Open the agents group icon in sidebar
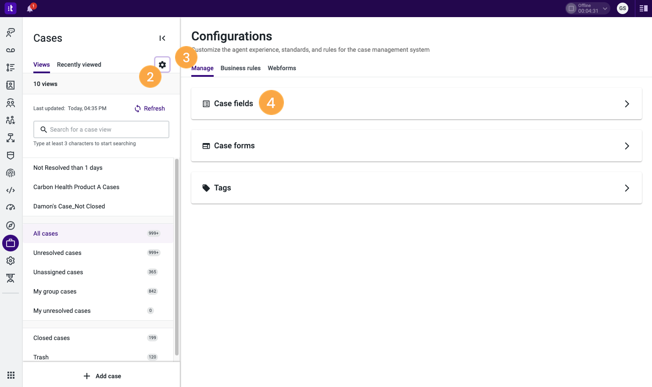Viewport: 652px width, 387px height. 11,103
